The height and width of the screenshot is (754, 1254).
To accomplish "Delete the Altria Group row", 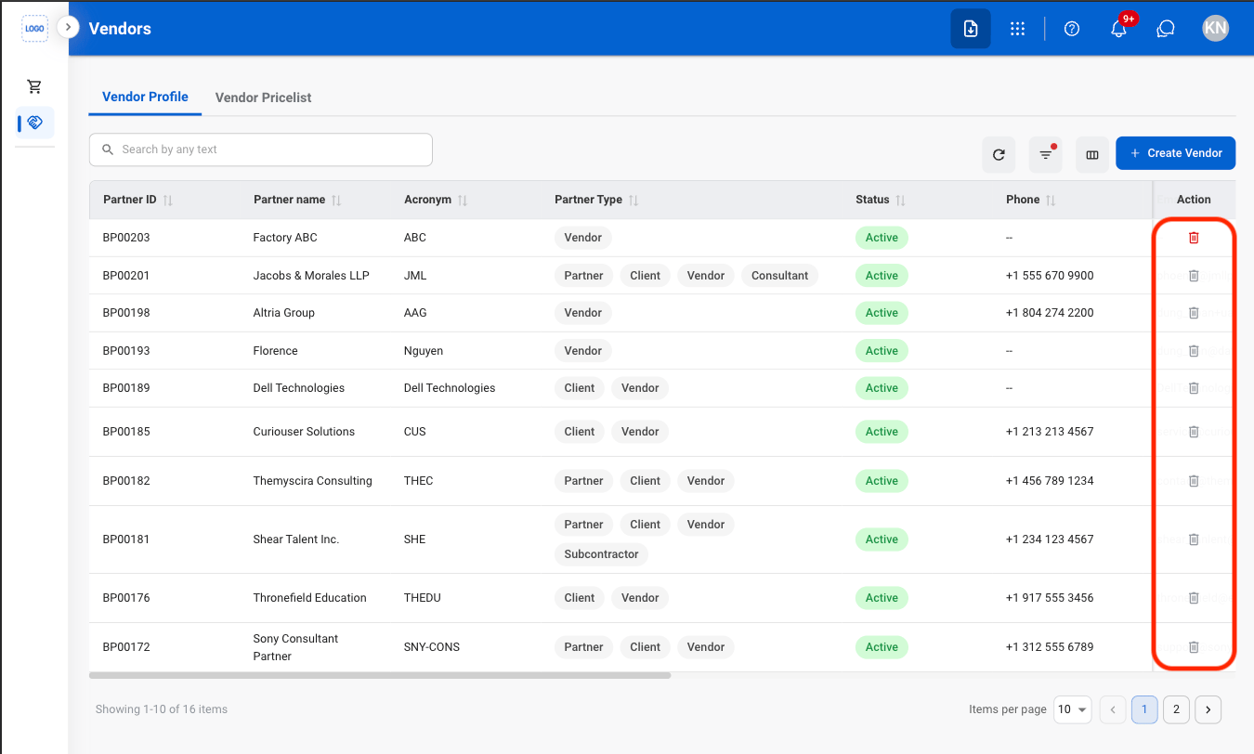I will 1194,313.
